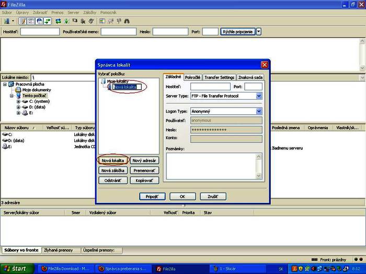Switch to FileZilla Download taskbar window

pyautogui.click(x=66, y=269)
